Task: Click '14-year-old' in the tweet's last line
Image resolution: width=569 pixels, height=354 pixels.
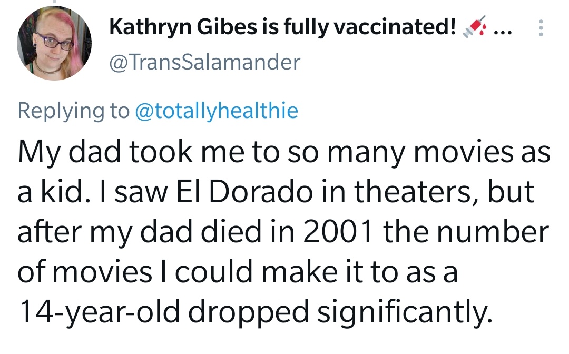Action: click(99, 312)
